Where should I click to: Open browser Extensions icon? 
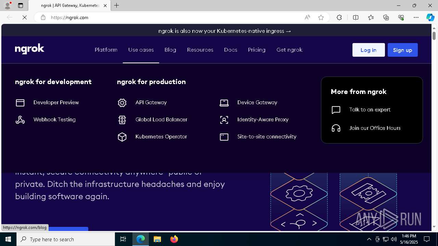click(339, 17)
